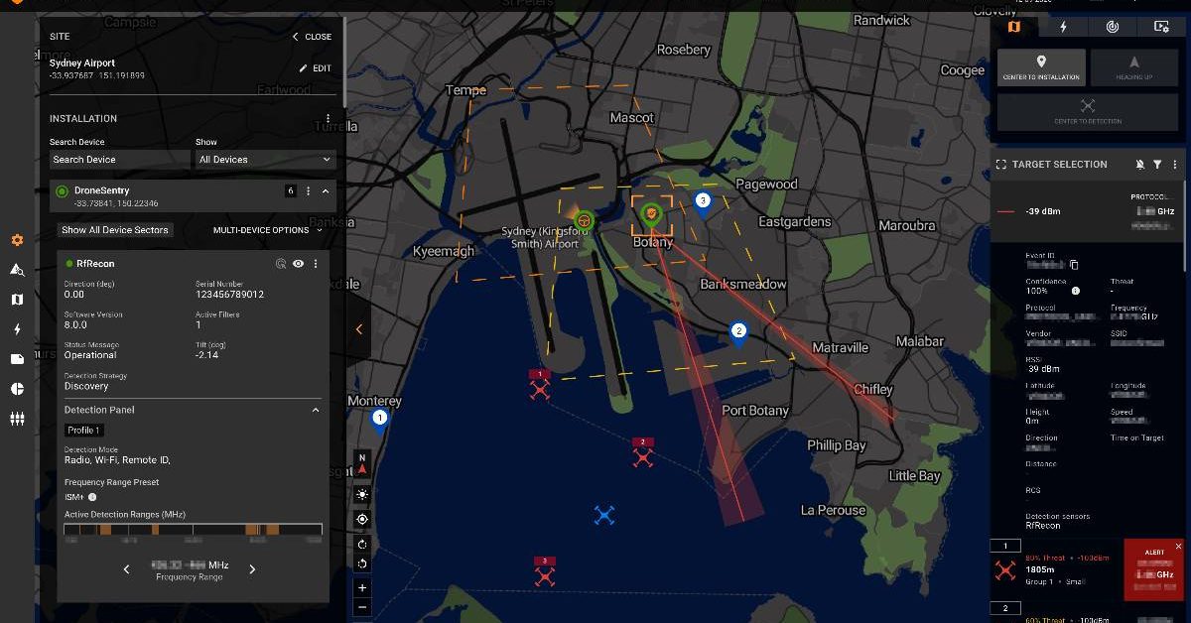Copy the Event ID value
The width and height of the screenshot is (1191, 623).
coord(1074,265)
